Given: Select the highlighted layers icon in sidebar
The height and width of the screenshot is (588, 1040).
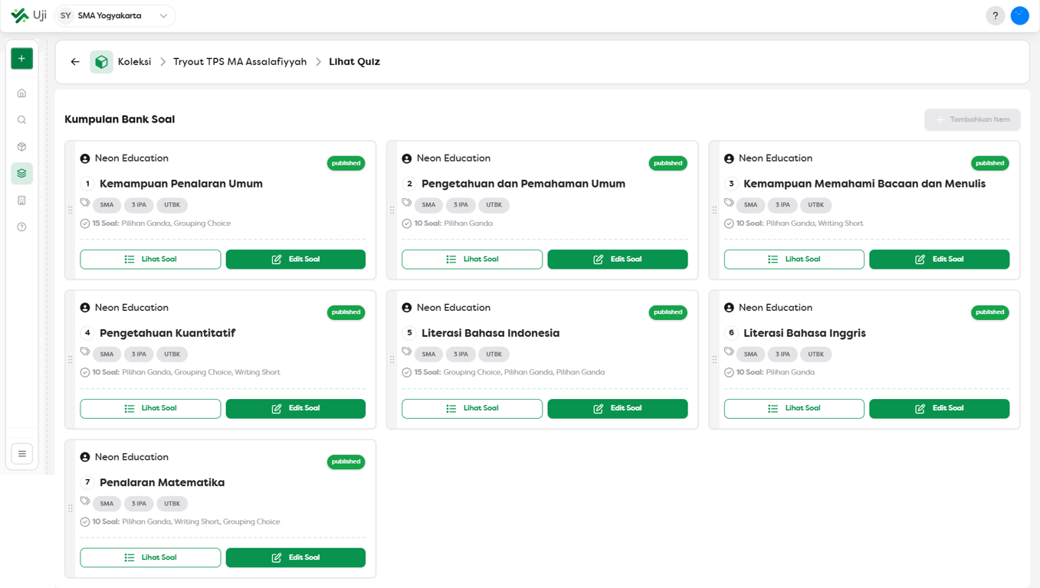Looking at the screenshot, I should [x=21, y=174].
